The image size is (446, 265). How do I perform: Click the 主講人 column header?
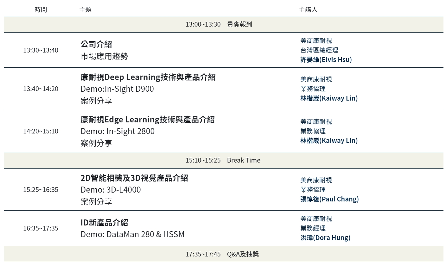click(x=308, y=10)
